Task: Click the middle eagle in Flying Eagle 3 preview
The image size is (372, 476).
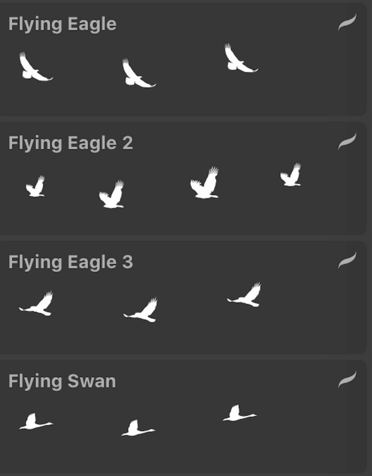Action: click(x=142, y=311)
